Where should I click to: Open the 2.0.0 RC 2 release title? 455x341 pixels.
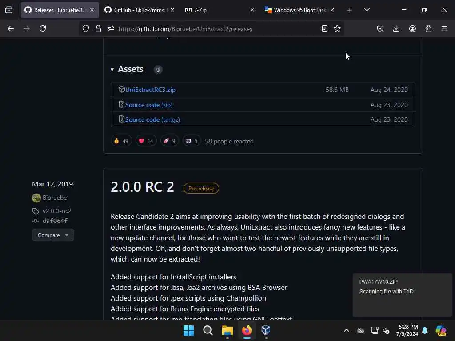point(142,187)
